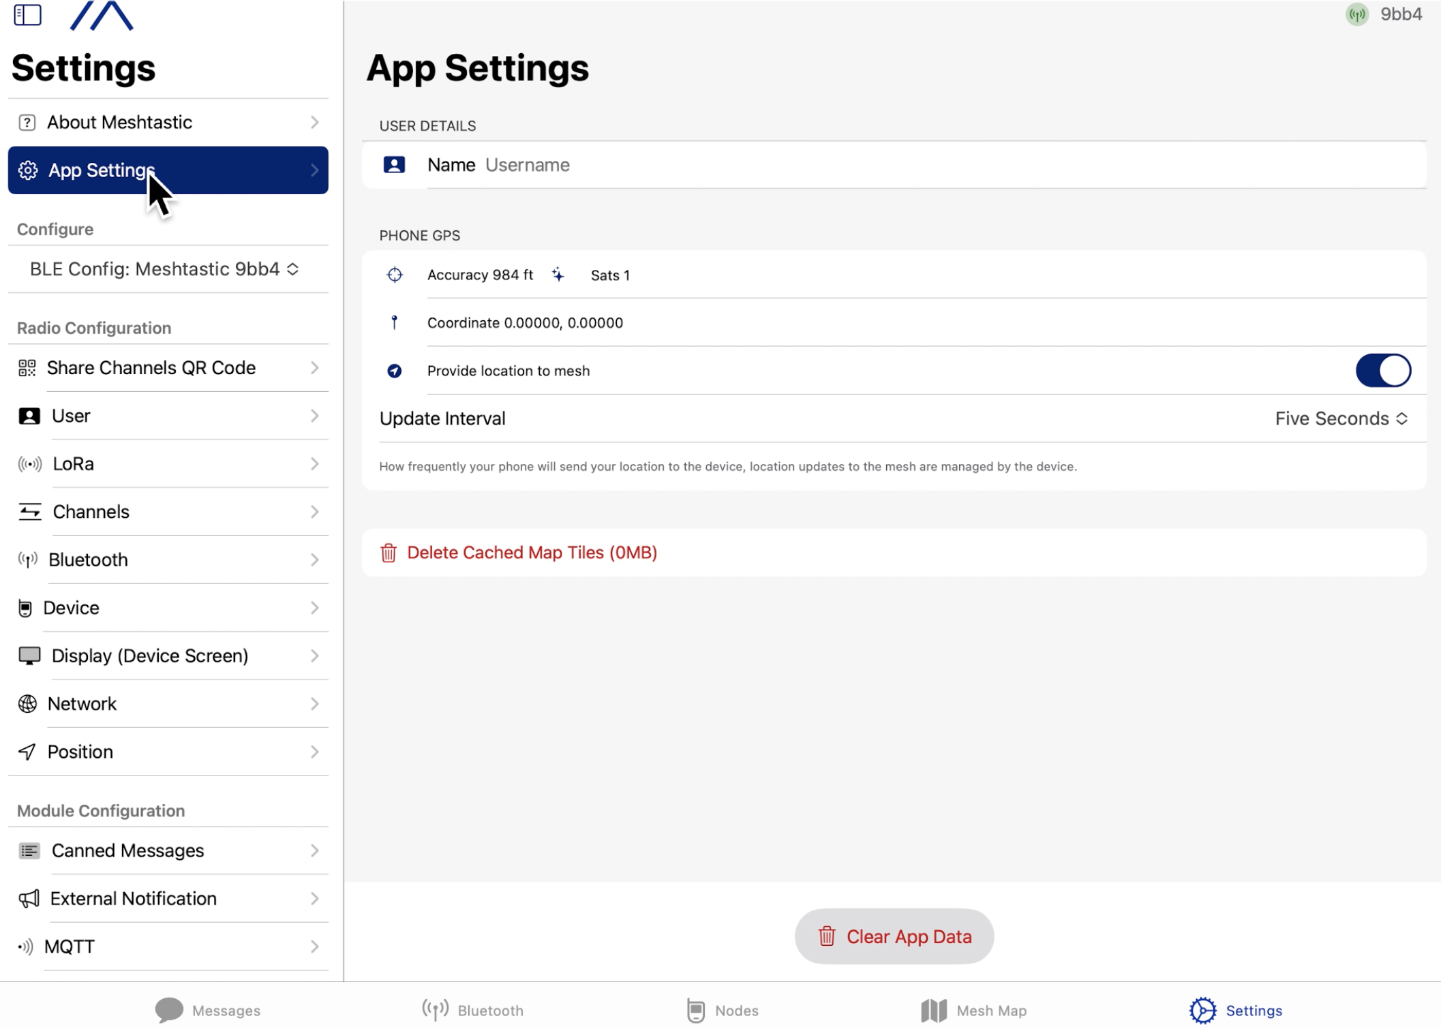Click the Bluetooth antenna icon in sidebar
This screenshot has height=1029, width=1441.
(x=27, y=560)
